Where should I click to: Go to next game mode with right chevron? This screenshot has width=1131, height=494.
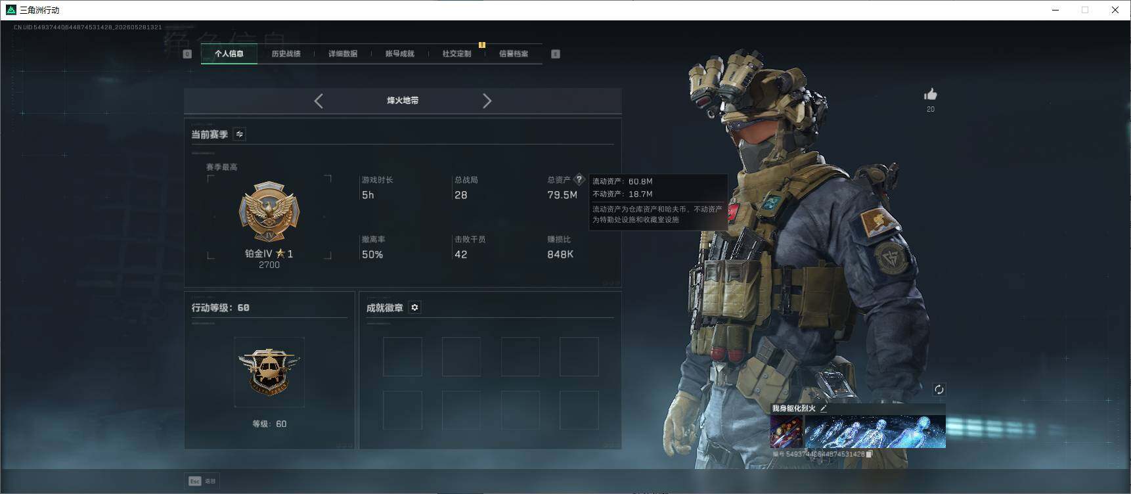[x=487, y=101]
